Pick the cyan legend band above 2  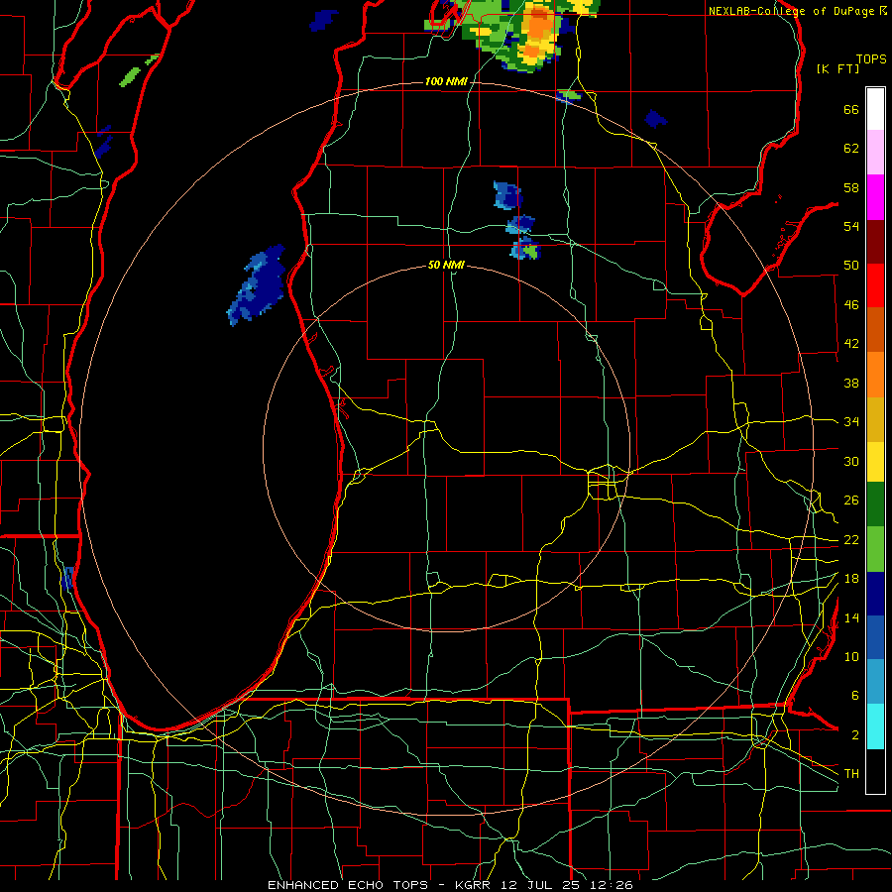point(875,726)
